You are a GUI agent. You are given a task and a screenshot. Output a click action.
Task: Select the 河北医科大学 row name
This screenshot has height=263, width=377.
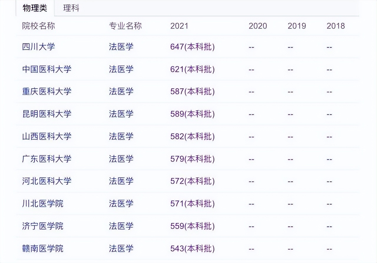(46, 181)
